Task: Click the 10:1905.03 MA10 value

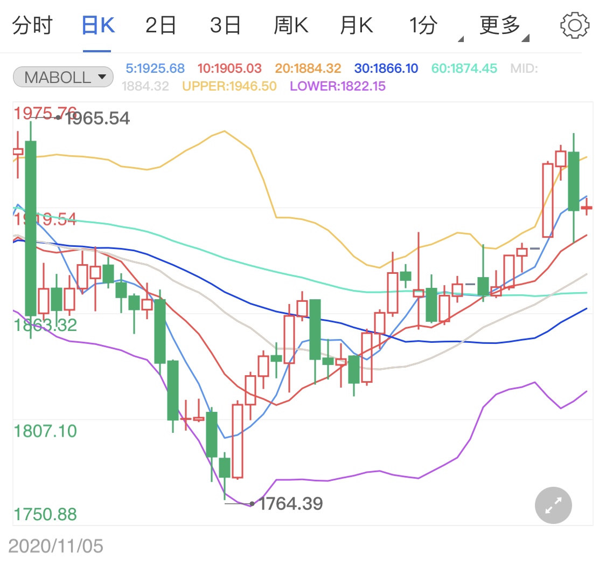Action: click(229, 68)
